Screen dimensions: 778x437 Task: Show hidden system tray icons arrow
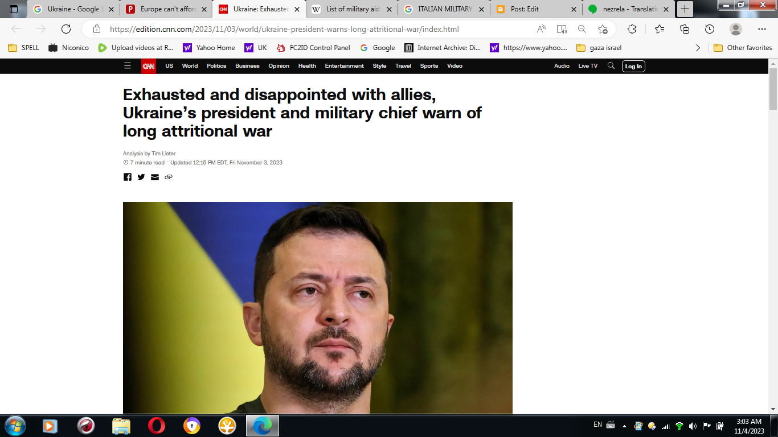tap(624, 426)
